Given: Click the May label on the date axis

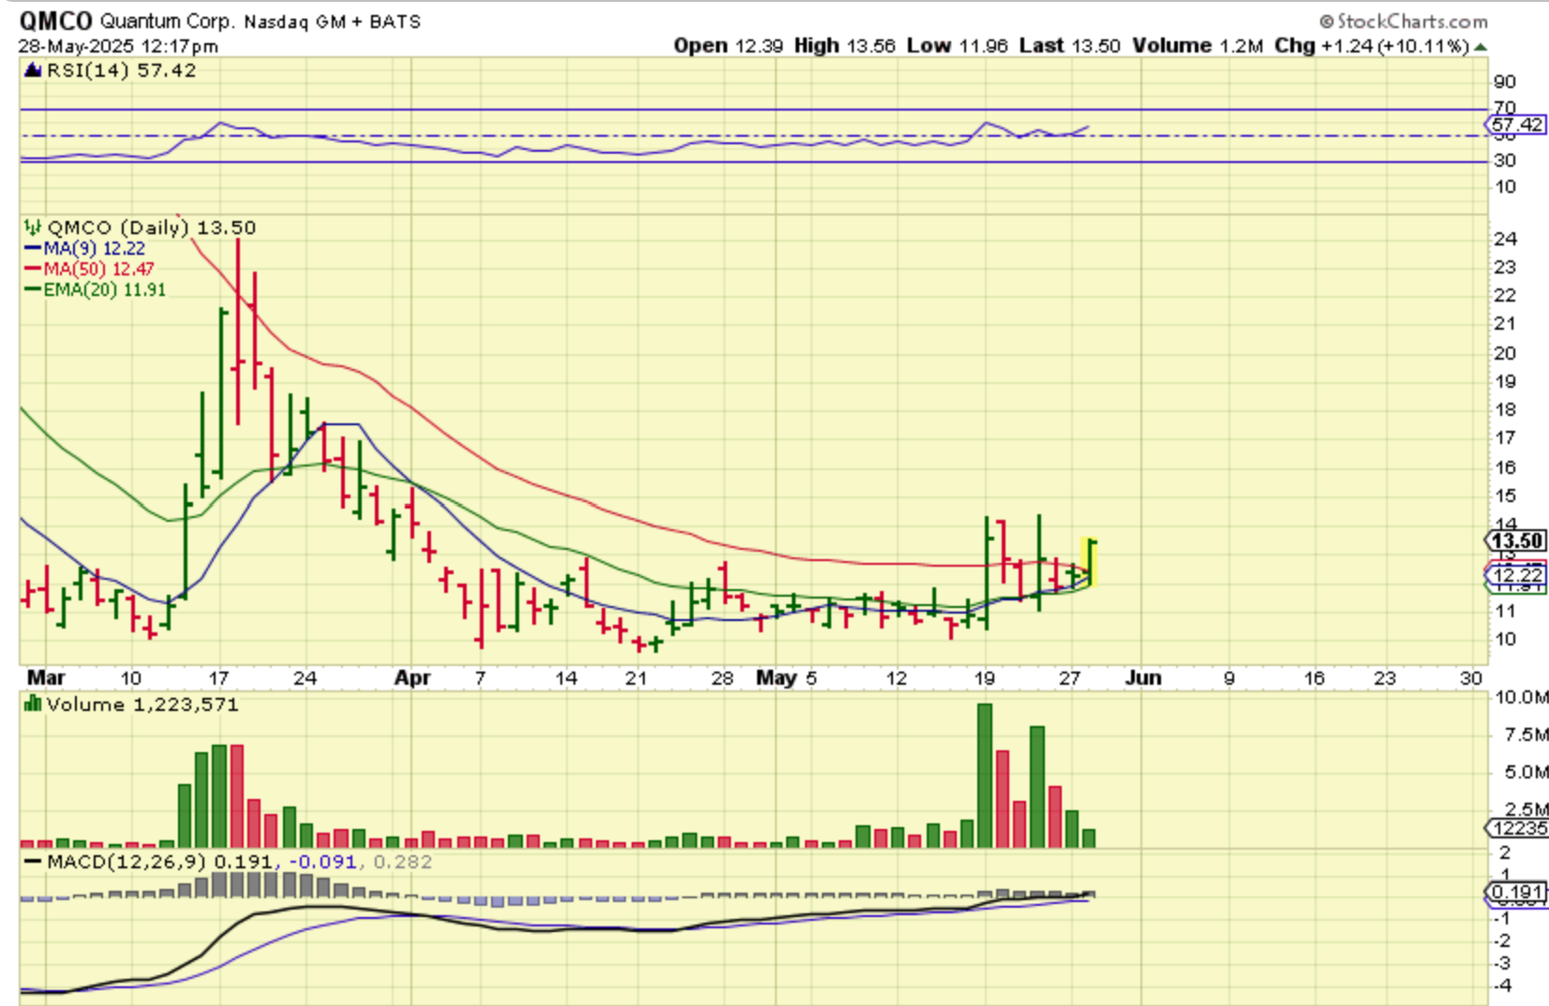Looking at the screenshot, I should [776, 677].
